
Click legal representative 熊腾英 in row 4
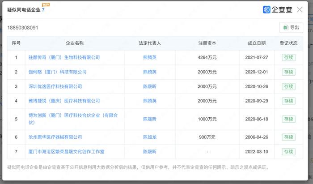coord(150,101)
